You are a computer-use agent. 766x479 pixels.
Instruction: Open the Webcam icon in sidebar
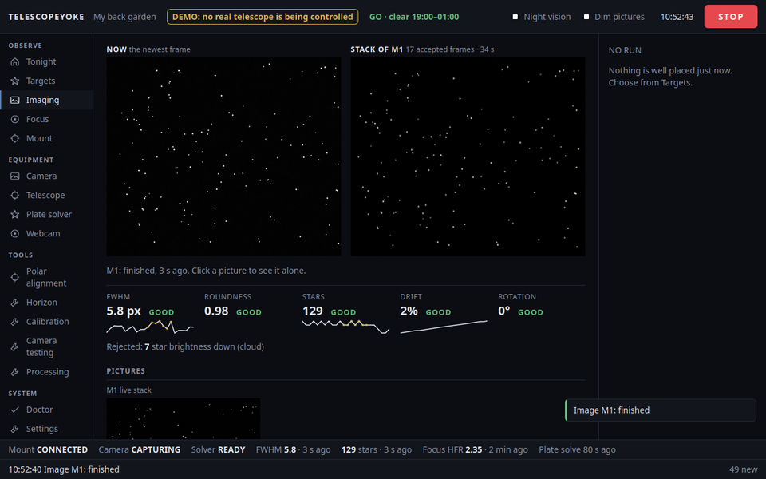[15, 234]
